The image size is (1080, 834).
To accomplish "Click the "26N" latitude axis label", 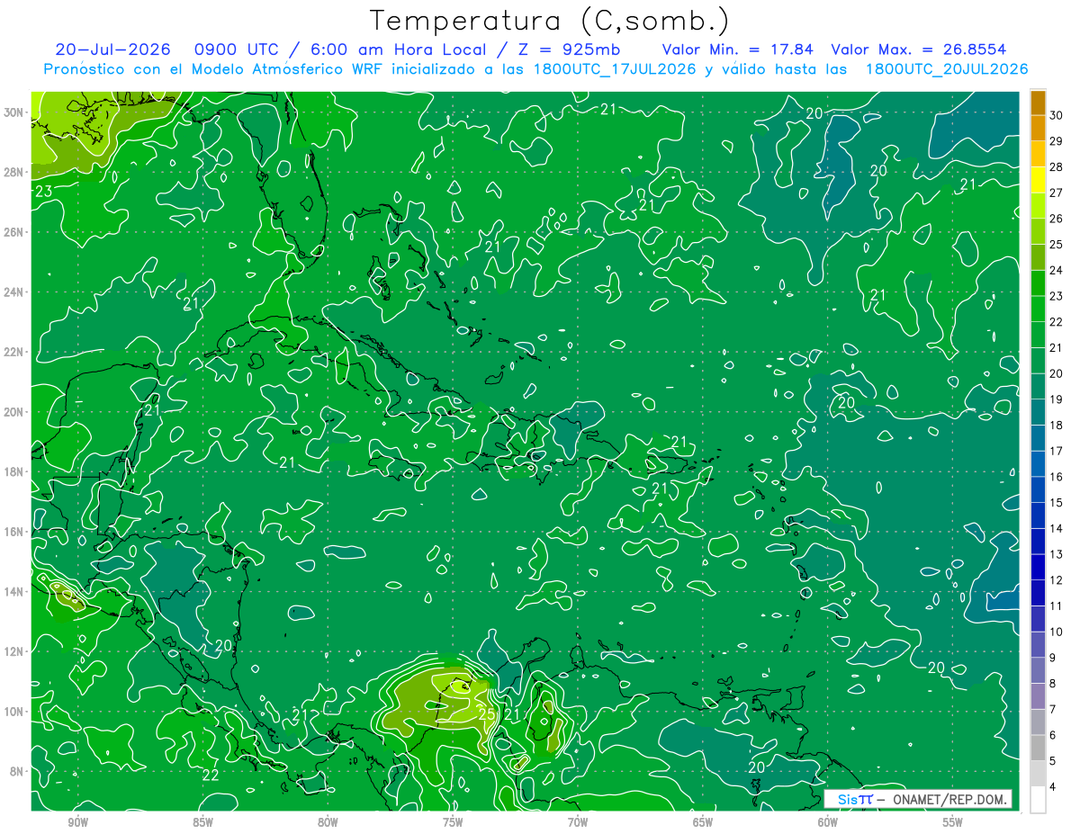I will pos(15,232).
